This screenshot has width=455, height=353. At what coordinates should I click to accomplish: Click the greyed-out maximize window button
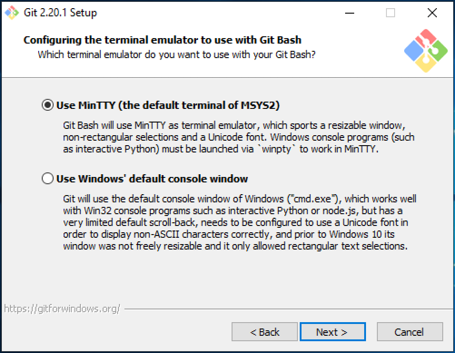[x=391, y=13]
